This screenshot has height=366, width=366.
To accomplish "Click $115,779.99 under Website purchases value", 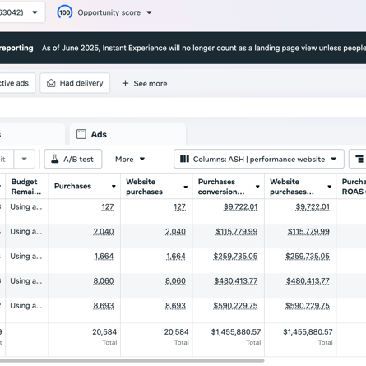I will (x=308, y=232).
